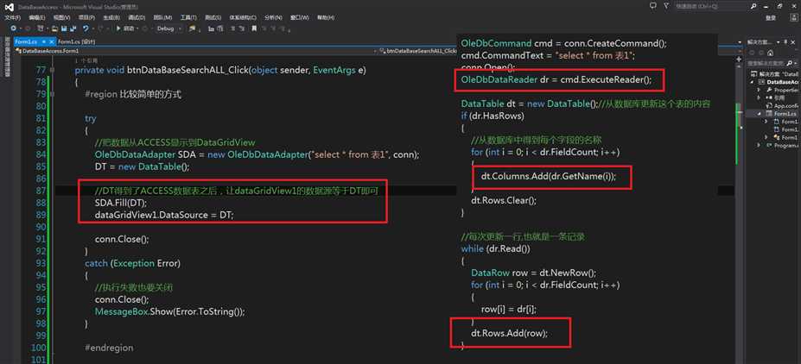Select App.config in Solution Explorer
The image size is (801, 364).
[786, 105]
